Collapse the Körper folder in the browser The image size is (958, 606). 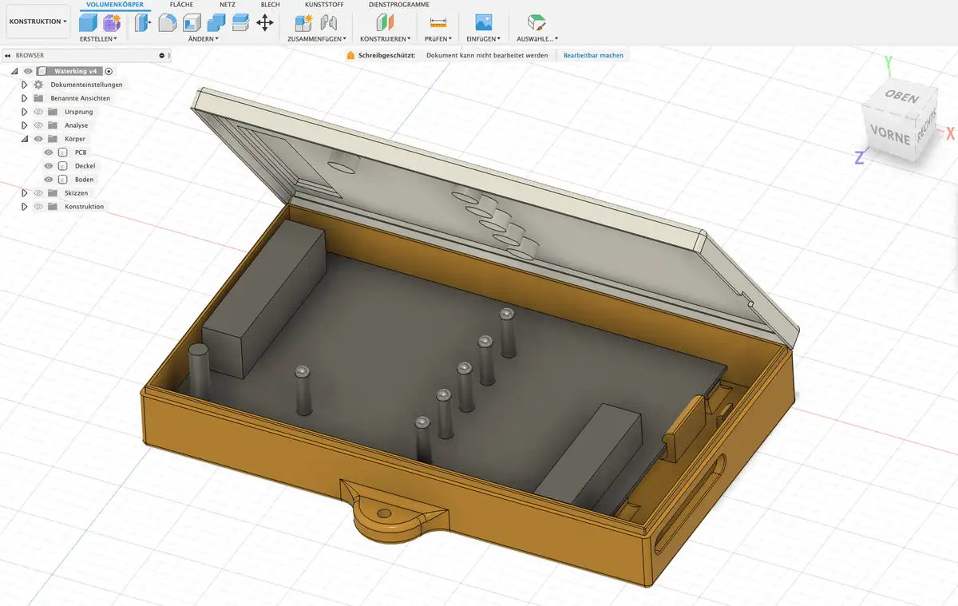[25, 139]
